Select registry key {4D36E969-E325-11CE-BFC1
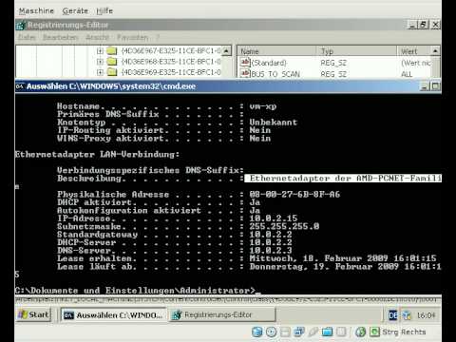456x342 pixels. pyautogui.click(x=171, y=72)
